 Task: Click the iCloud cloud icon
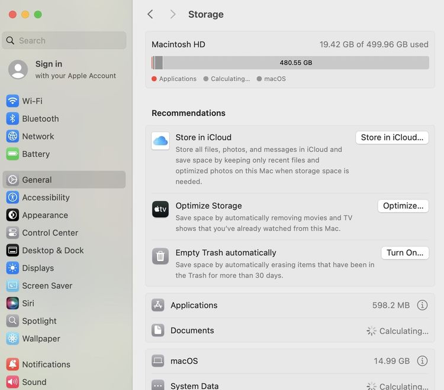coord(160,141)
